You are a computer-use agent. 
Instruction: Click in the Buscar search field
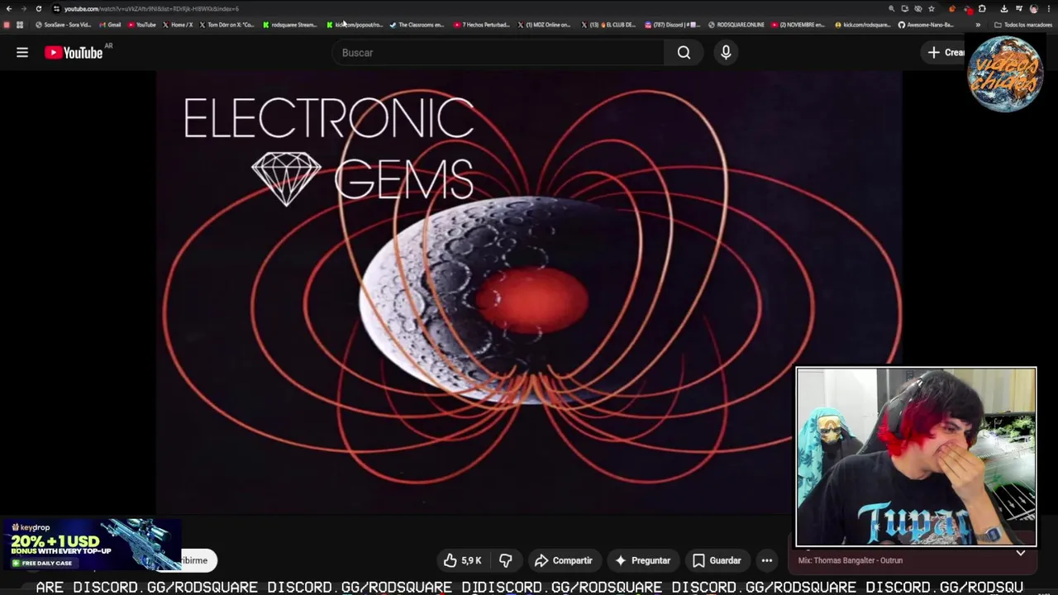pyautogui.click(x=498, y=53)
